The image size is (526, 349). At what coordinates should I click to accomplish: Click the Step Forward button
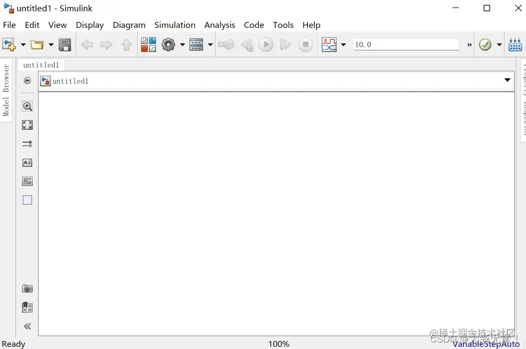click(285, 44)
